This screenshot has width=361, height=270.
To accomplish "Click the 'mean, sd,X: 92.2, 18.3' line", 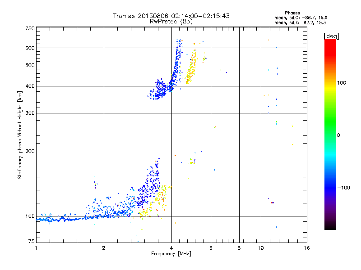I will (x=300, y=22).
